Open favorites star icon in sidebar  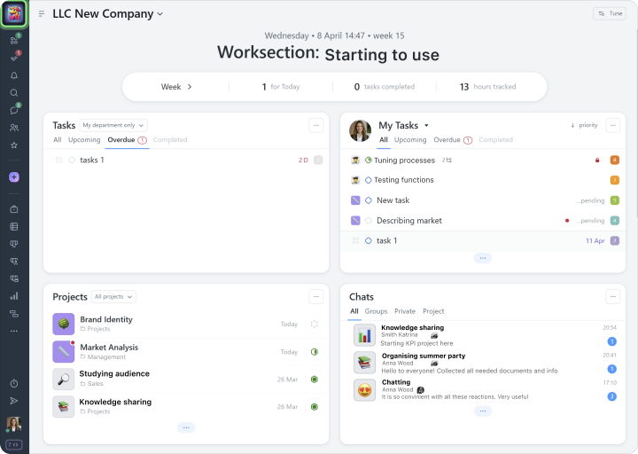tap(14, 145)
